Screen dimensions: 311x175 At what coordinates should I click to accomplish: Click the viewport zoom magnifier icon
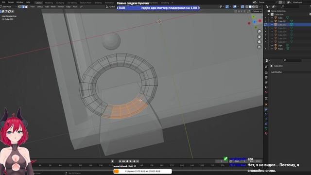click(259, 32)
